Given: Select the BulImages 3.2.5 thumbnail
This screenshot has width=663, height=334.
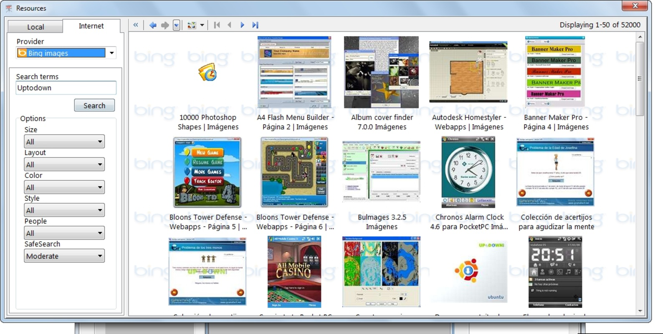Looking at the screenshot, I should [x=381, y=172].
